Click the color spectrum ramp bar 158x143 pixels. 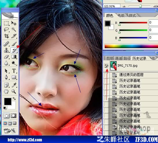coord(131,46)
